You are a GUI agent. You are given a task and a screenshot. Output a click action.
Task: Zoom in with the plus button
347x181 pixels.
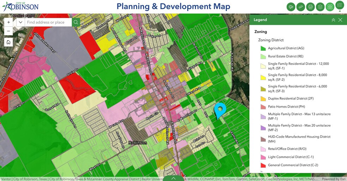pyautogui.click(x=9, y=22)
